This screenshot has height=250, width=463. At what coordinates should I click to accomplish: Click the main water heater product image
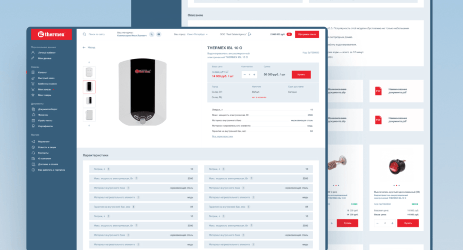tap(143, 92)
